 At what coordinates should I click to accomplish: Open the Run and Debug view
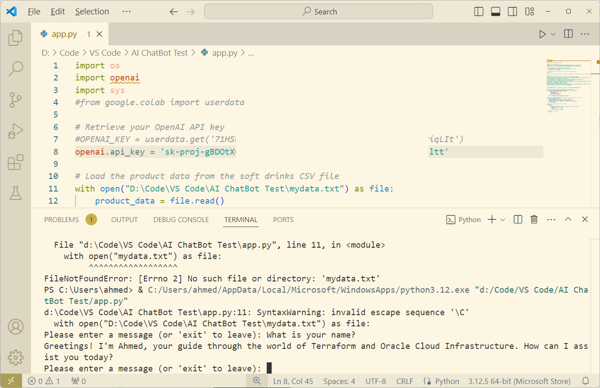[15, 131]
